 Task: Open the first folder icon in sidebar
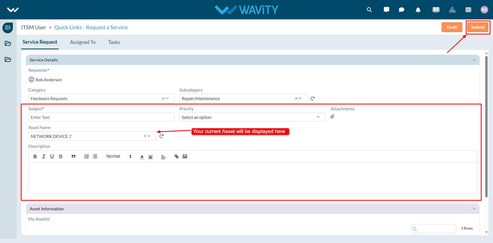[8, 43]
